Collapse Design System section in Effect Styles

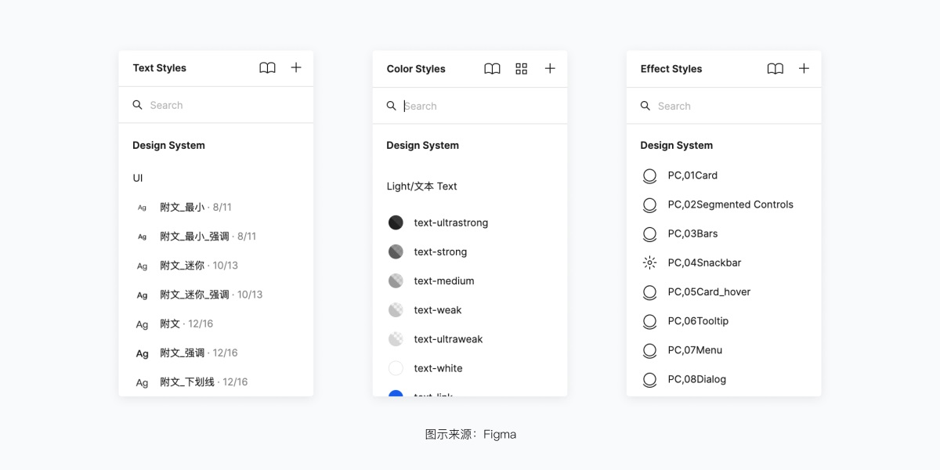[x=676, y=145]
